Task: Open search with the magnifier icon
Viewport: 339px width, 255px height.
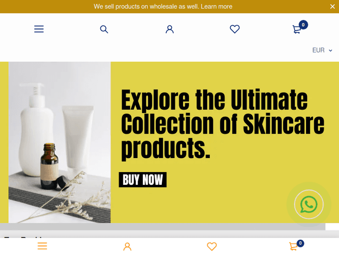Action: (104, 29)
